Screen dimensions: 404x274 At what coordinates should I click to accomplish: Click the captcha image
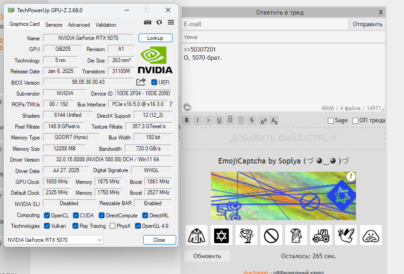(x=284, y=196)
